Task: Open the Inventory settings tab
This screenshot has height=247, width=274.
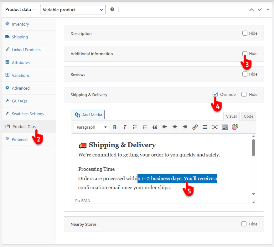Action: click(29, 24)
